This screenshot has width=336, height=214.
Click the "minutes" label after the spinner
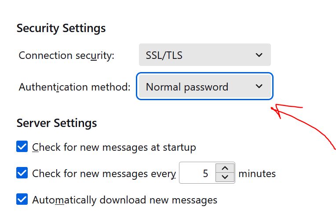click(x=257, y=174)
